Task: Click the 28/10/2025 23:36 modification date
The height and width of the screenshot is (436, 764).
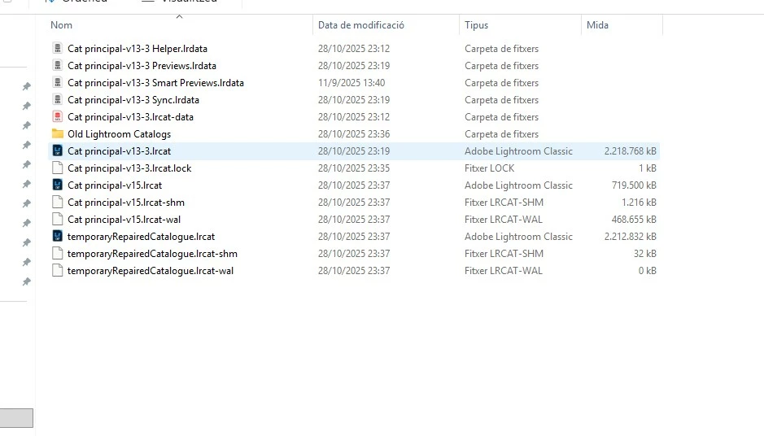Action: click(354, 133)
